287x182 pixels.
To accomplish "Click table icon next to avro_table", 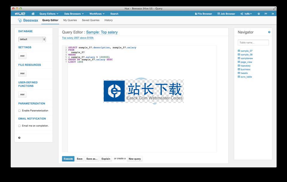I will 239,77.
